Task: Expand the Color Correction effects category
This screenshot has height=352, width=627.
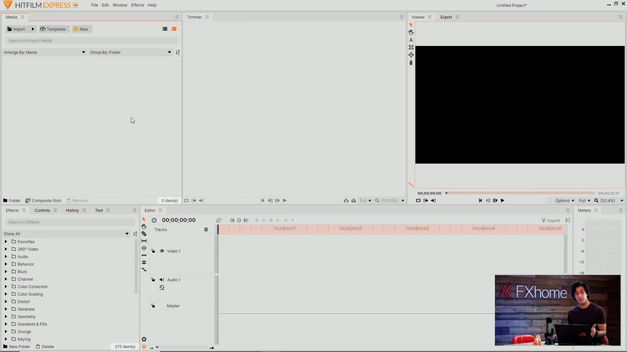Action: tap(5, 286)
